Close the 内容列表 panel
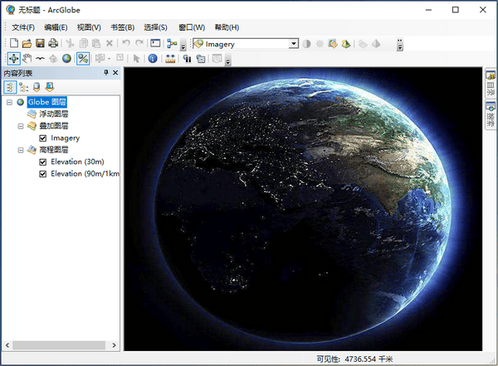Image resolution: width=498 pixels, height=366 pixels. (115, 73)
